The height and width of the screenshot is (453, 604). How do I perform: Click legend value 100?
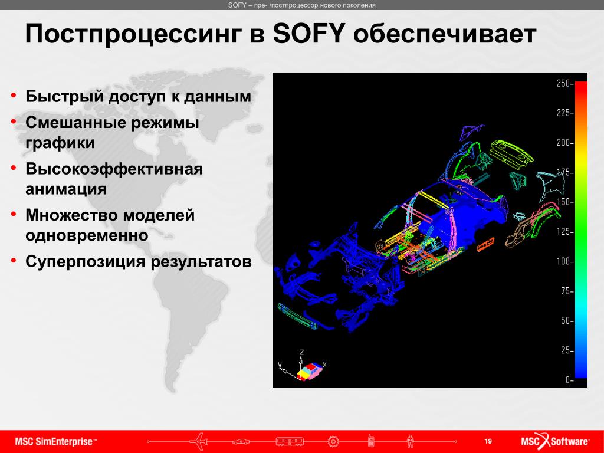click(564, 261)
